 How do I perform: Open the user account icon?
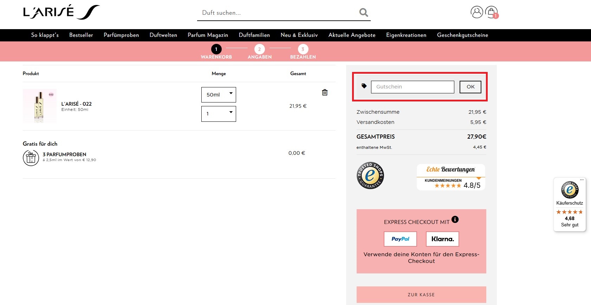(477, 12)
